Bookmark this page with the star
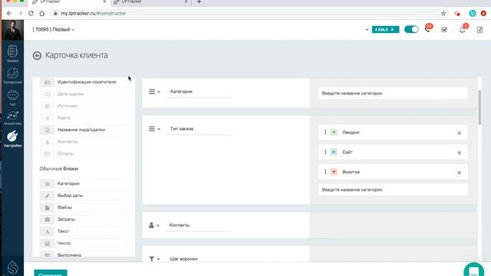 [x=443, y=14]
